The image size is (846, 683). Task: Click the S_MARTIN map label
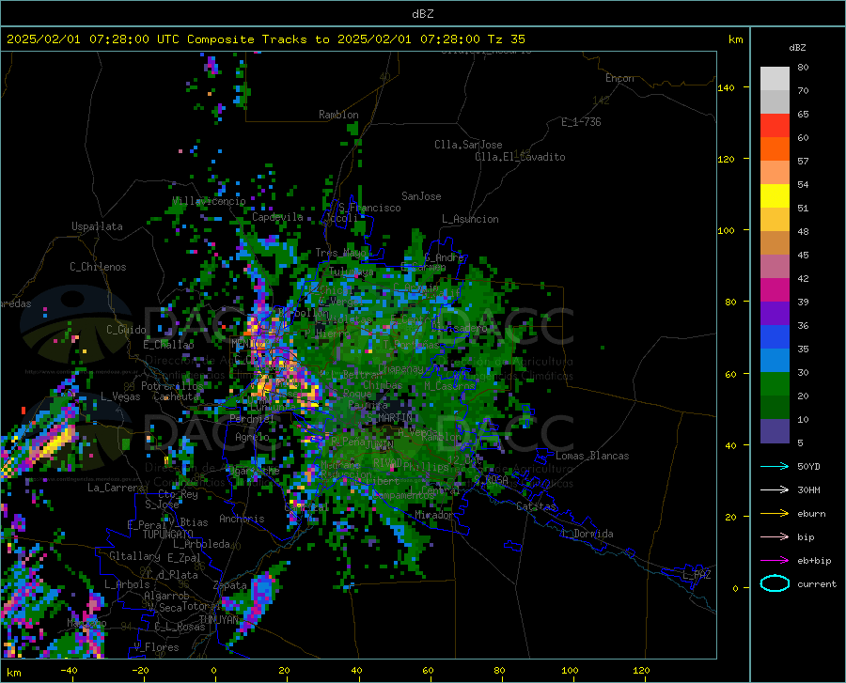(x=389, y=417)
